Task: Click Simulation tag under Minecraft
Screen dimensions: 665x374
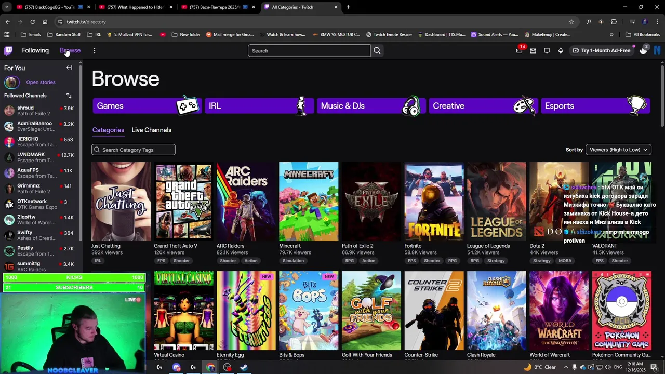Action: click(x=293, y=261)
